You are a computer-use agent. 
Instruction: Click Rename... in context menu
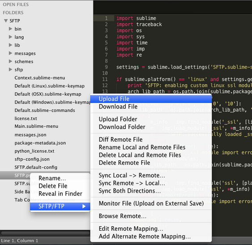(60, 178)
